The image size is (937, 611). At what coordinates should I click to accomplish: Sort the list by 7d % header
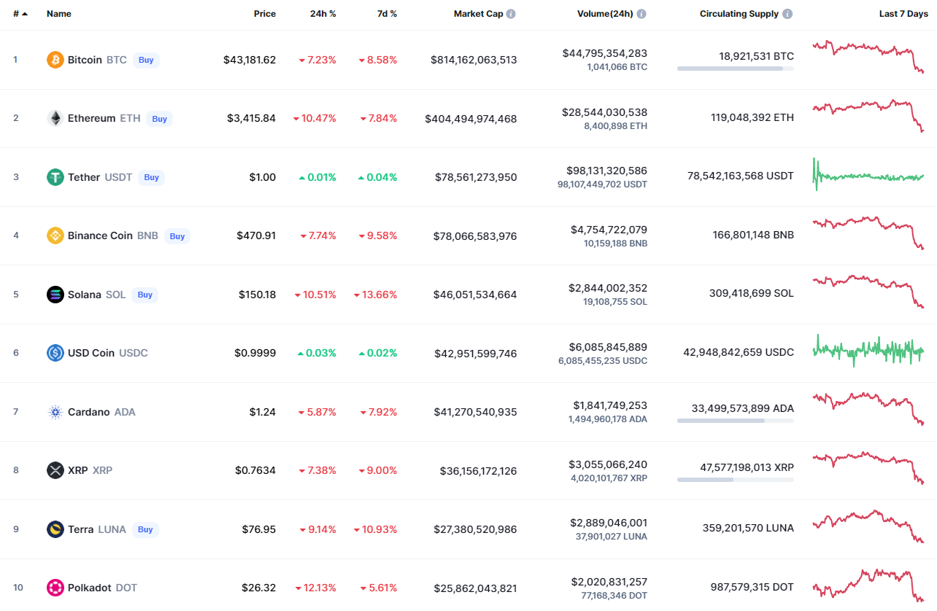[x=387, y=14]
